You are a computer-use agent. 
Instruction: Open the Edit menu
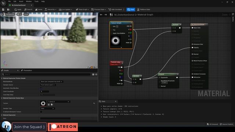(x=15, y=1)
